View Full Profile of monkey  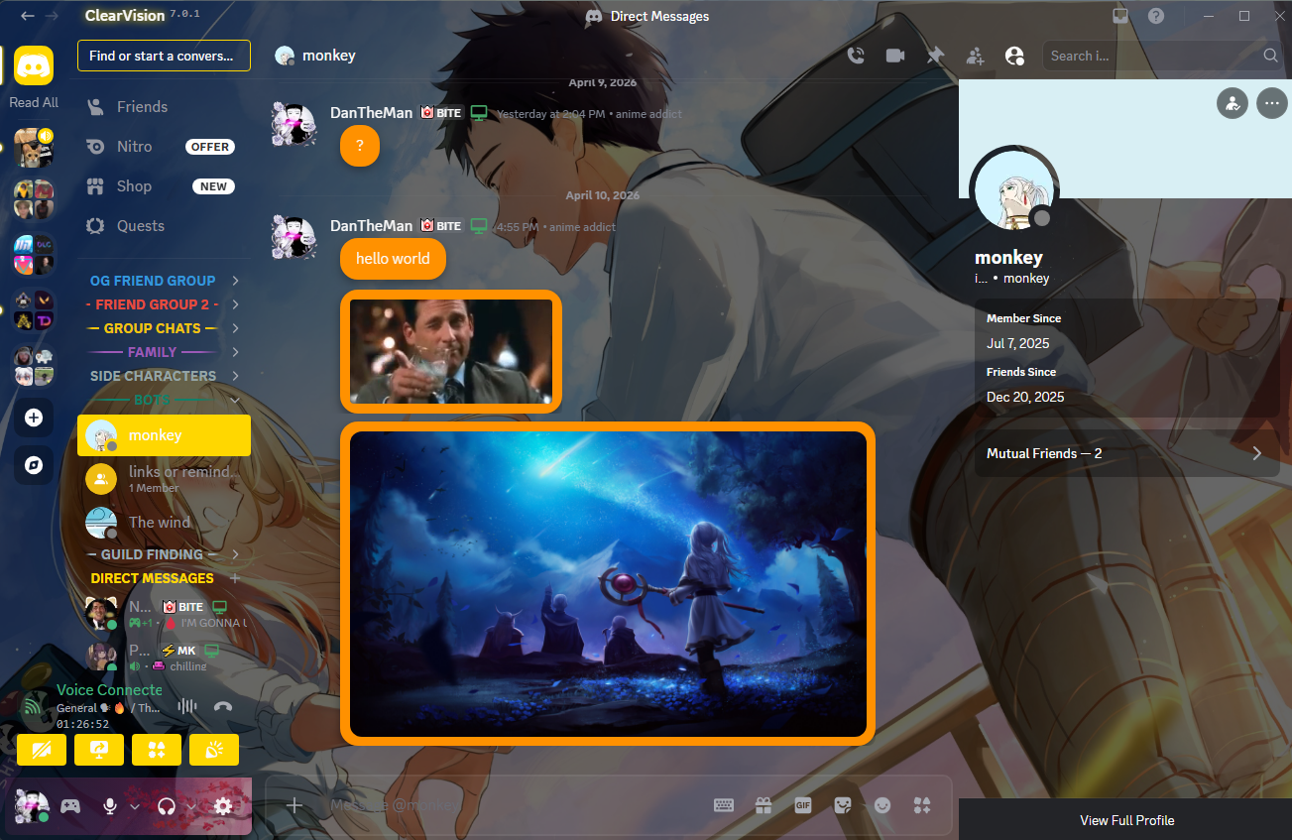[x=1126, y=820]
